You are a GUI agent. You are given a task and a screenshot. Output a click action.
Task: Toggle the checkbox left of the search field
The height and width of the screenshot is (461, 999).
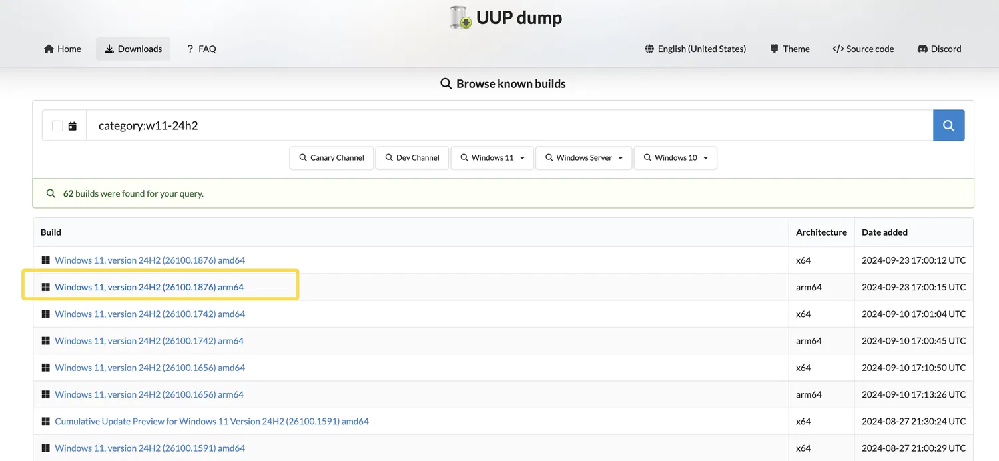(x=57, y=126)
